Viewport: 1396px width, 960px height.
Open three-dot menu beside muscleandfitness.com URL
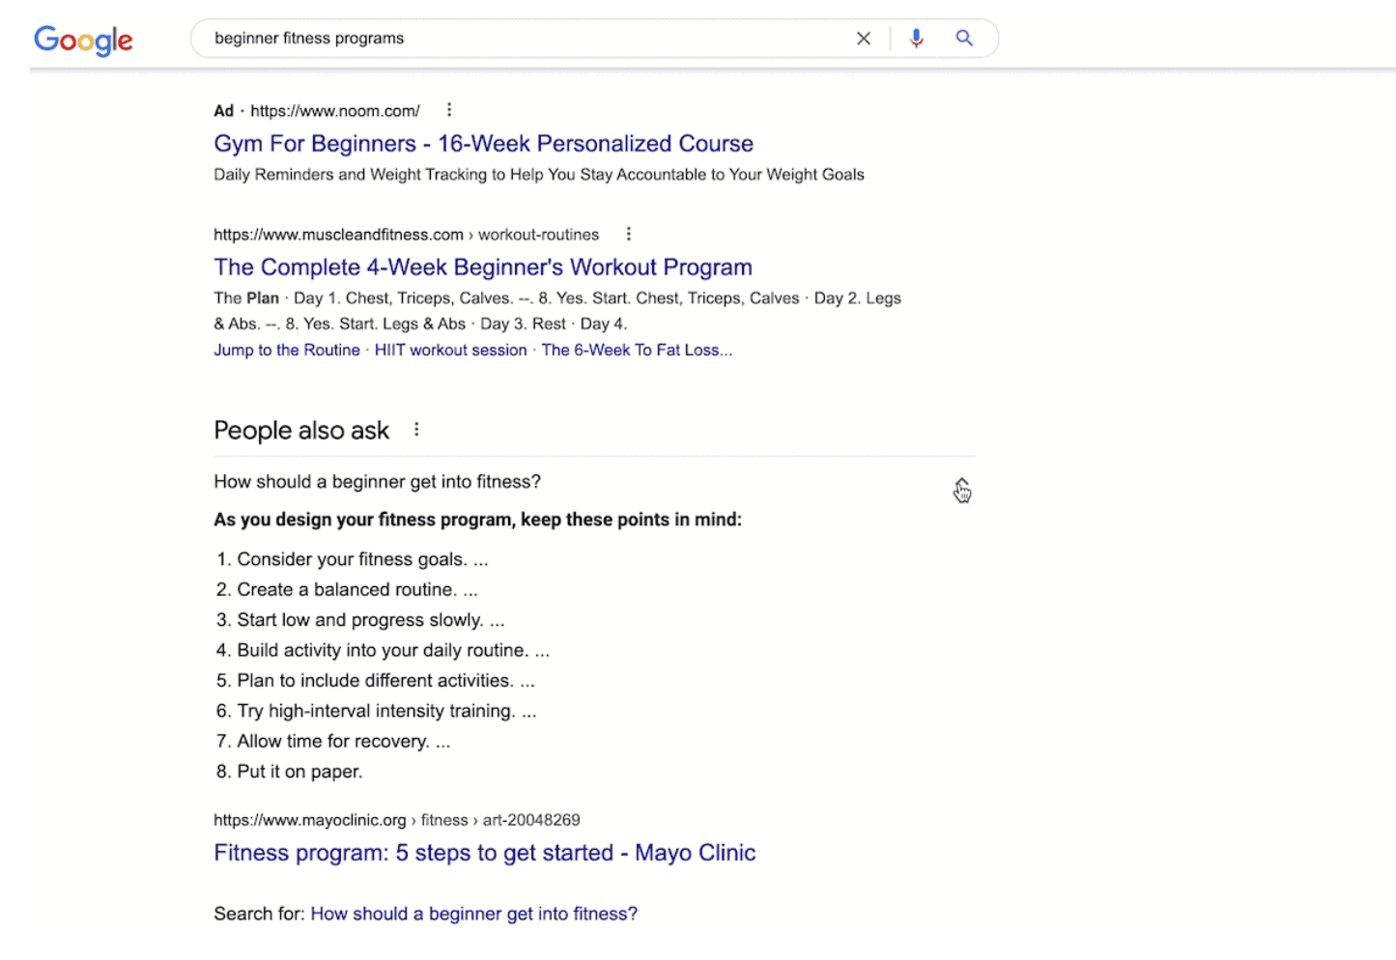click(x=629, y=234)
